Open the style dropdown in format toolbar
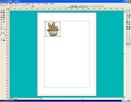Image resolution: width=131 pixels, height=102 pixels. pos(10,6)
